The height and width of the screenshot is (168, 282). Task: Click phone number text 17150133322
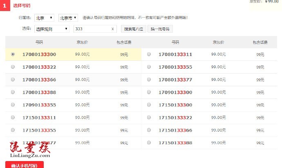tap(175, 118)
